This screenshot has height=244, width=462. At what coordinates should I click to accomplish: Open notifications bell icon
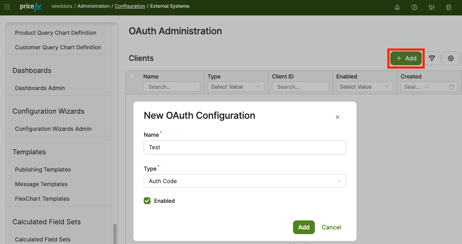(x=397, y=7)
